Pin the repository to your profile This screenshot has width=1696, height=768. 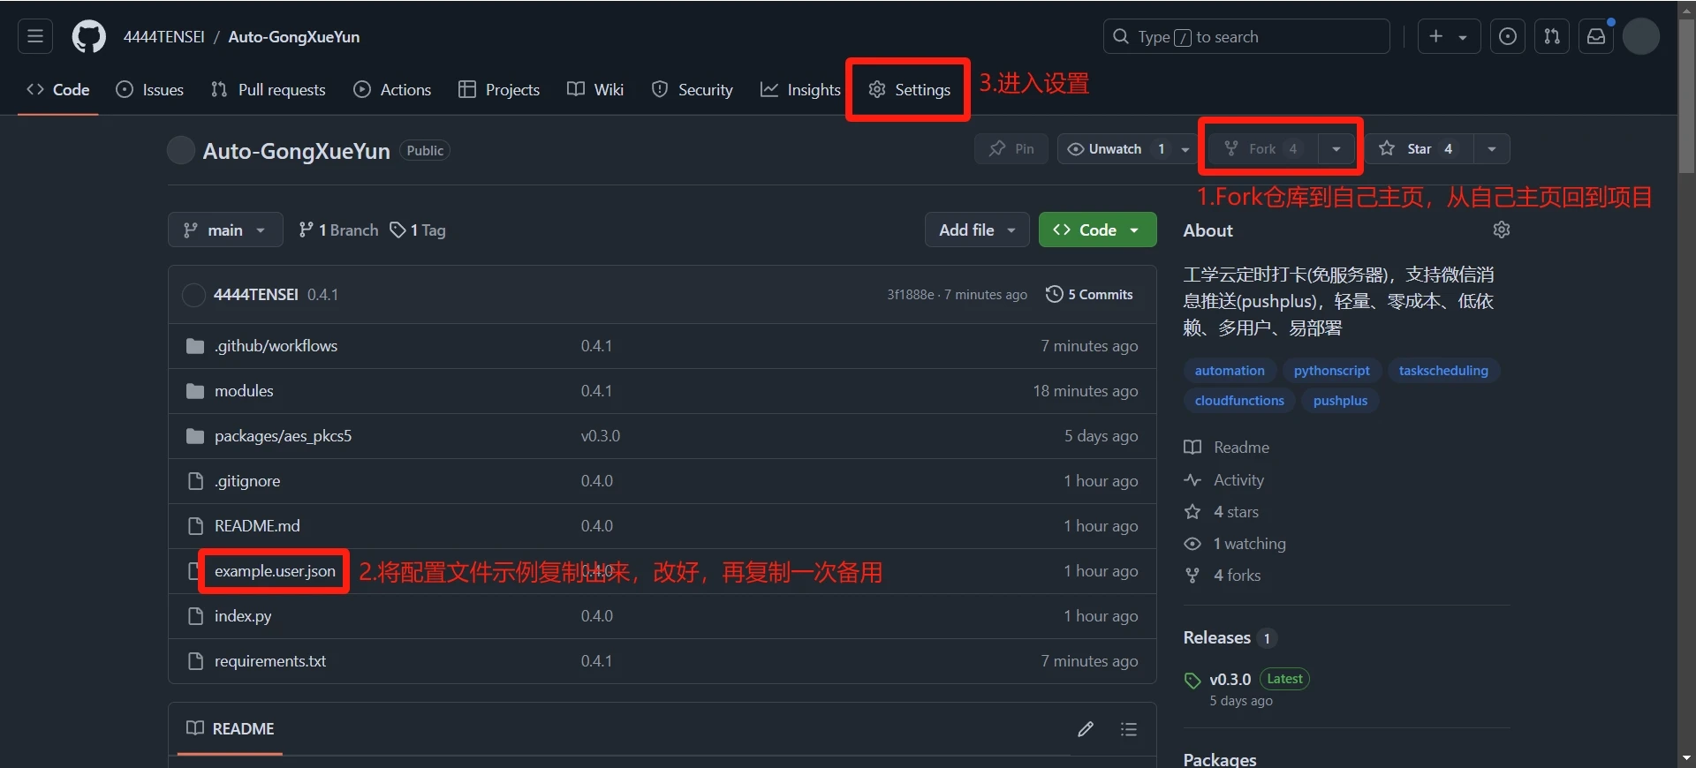[x=1011, y=149]
